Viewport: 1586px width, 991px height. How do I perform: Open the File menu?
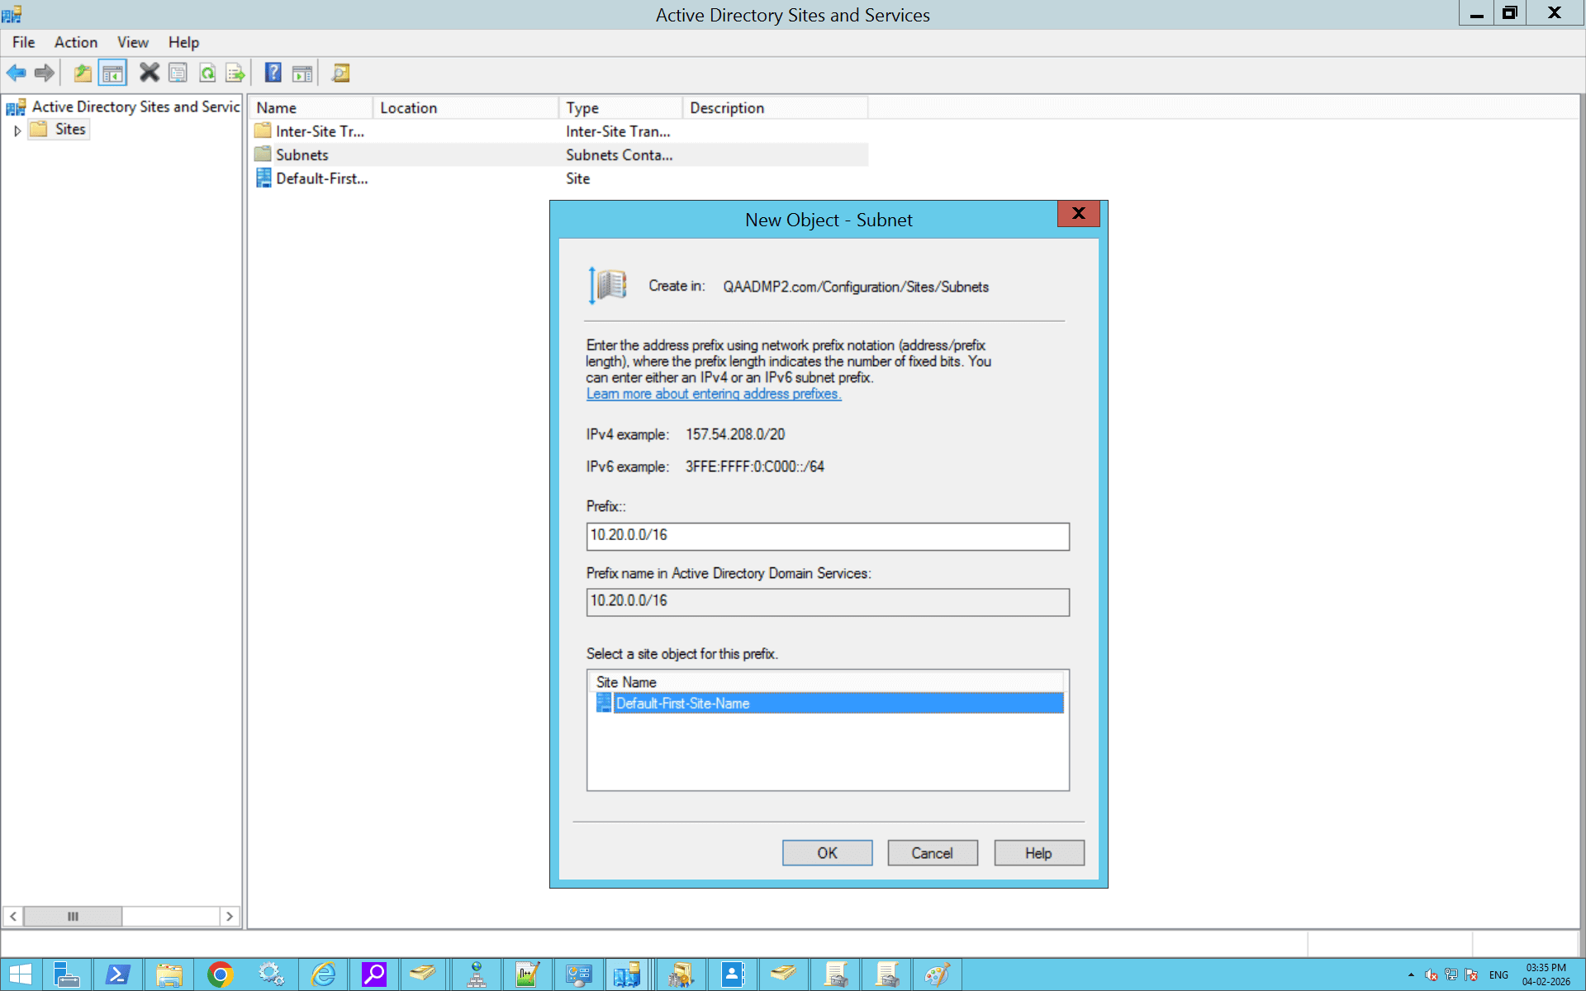(x=23, y=42)
